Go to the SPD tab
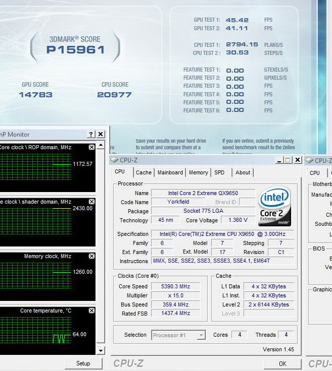The height and width of the screenshot is (371, 332). pyautogui.click(x=219, y=172)
